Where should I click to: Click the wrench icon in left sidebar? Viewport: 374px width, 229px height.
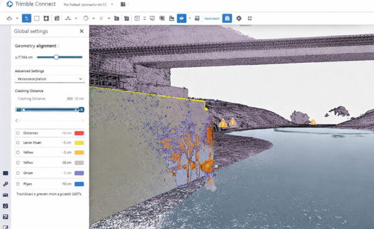point(6,184)
